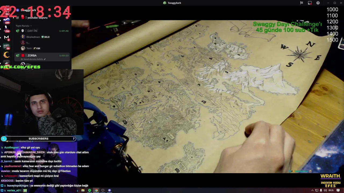Screen dimensions: 344x193
Task: Open the Discord inbox icon with red dot
Action: click(310, 3)
